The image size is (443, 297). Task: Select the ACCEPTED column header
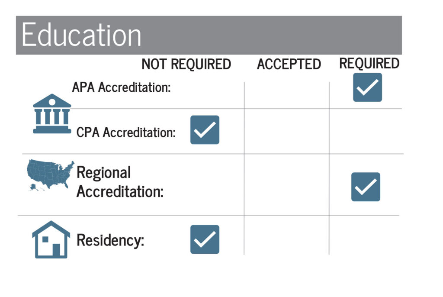tap(289, 64)
